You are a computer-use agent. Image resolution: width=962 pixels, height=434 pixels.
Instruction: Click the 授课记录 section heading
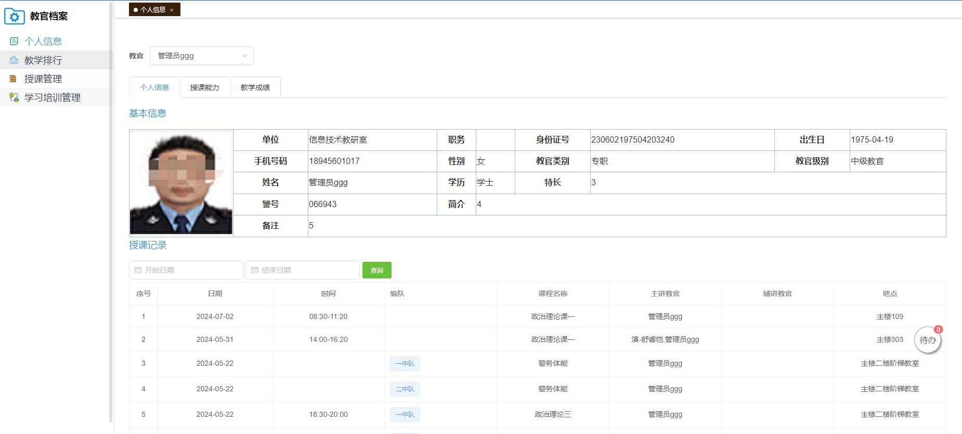point(148,245)
